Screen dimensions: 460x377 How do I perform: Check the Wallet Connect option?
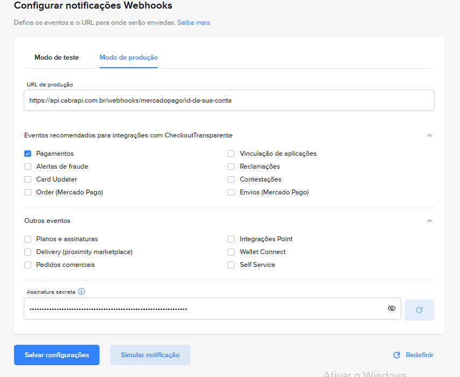click(x=231, y=252)
